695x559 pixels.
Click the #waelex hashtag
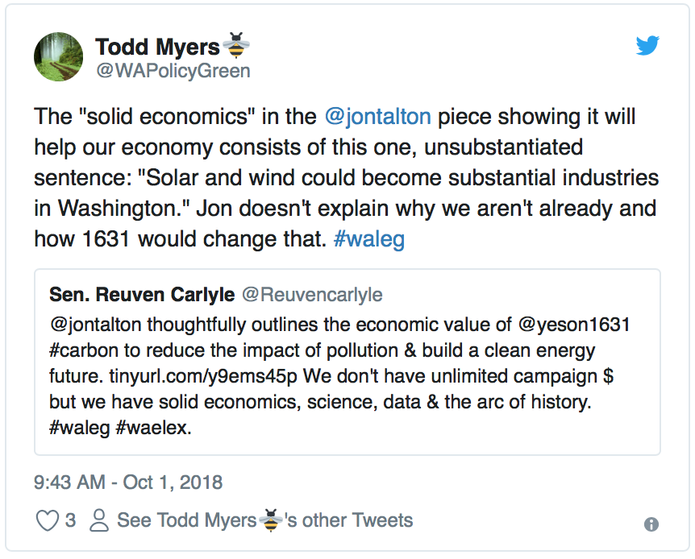coord(153,428)
